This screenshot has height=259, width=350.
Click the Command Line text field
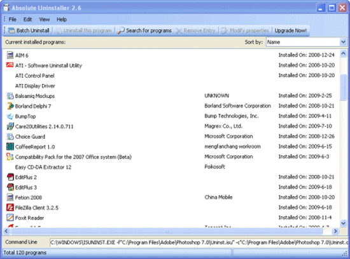pyautogui.click(x=199, y=242)
